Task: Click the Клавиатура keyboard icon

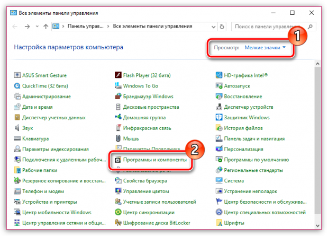Action: [x=17, y=138]
